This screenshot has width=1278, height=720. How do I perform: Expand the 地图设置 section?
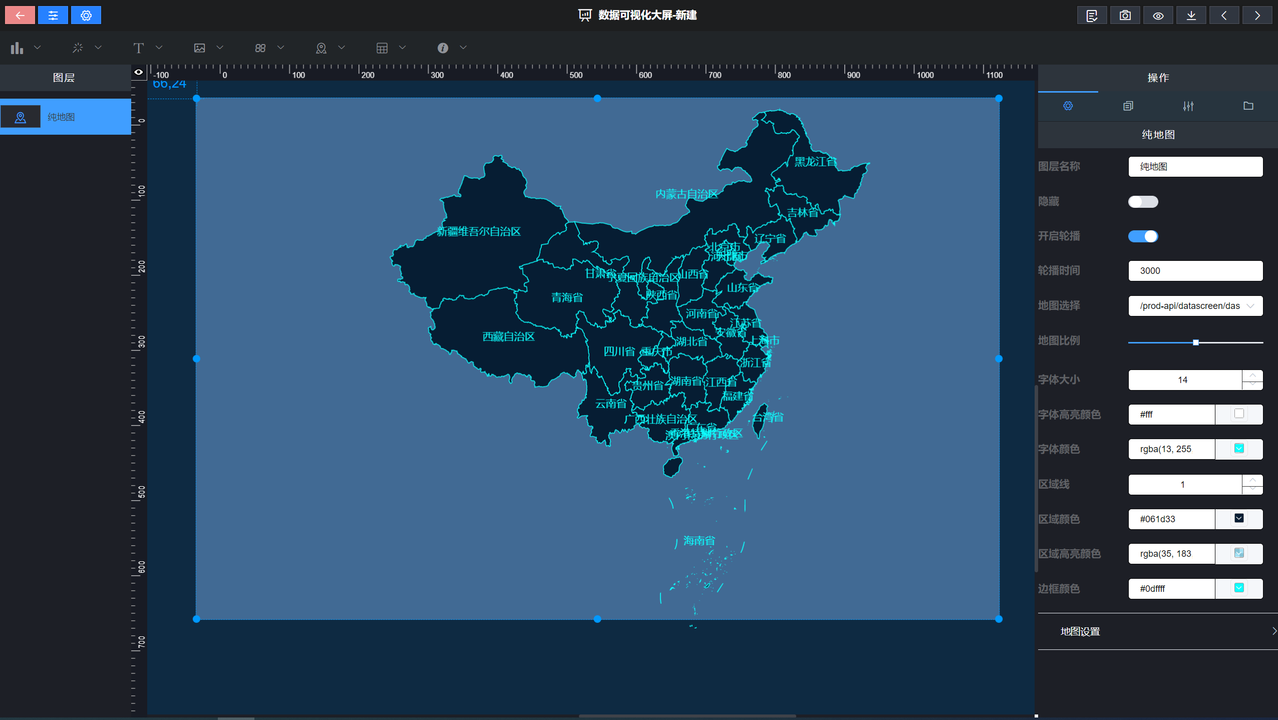[x=1158, y=631]
